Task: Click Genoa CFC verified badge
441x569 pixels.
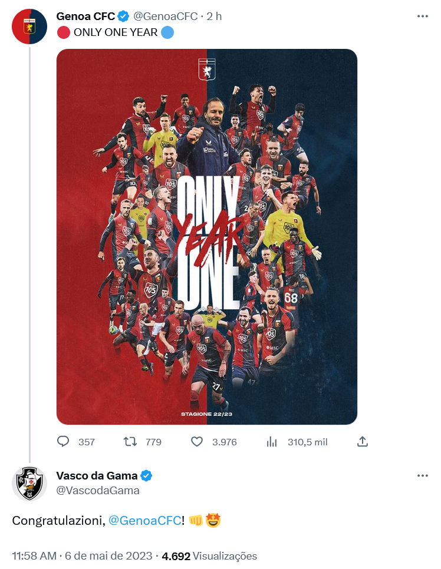Action: [124, 16]
